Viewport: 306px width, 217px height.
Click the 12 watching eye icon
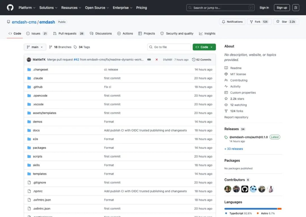(226, 105)
